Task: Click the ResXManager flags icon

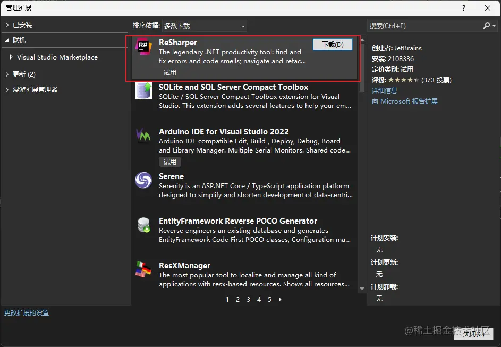Action: [143, 269]
